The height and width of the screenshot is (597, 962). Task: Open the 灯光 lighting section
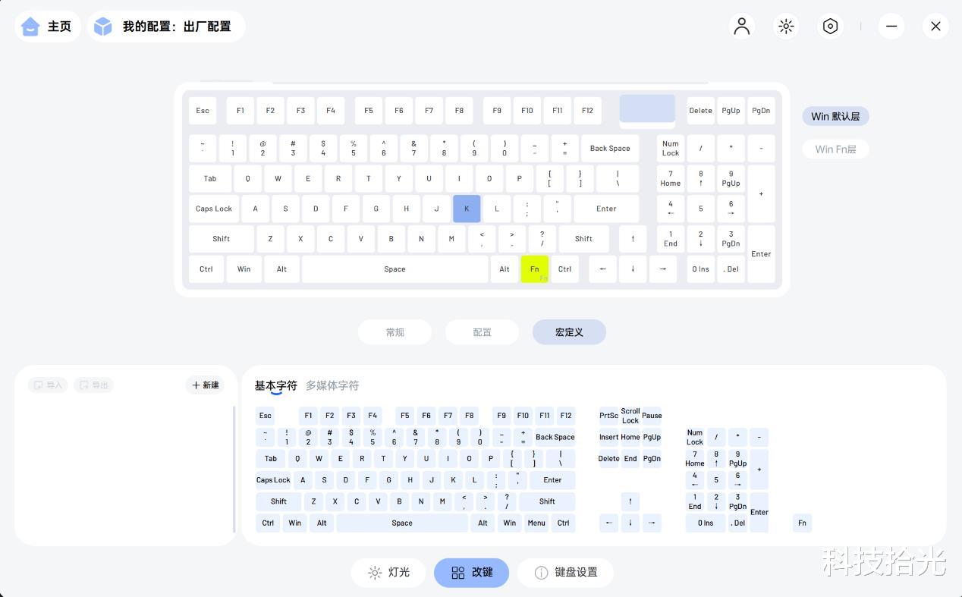pos(389,573)
